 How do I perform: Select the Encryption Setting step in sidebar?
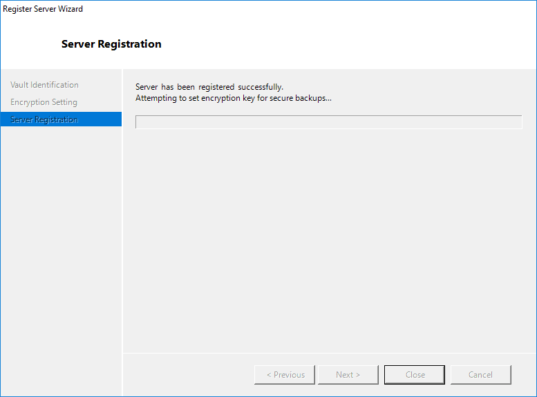[44, 102]
